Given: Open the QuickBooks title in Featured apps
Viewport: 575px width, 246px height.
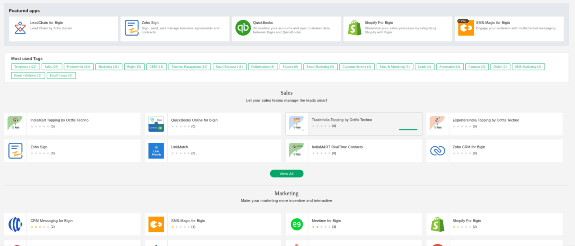Looking at the screenshot, I should tap(263, 23).
